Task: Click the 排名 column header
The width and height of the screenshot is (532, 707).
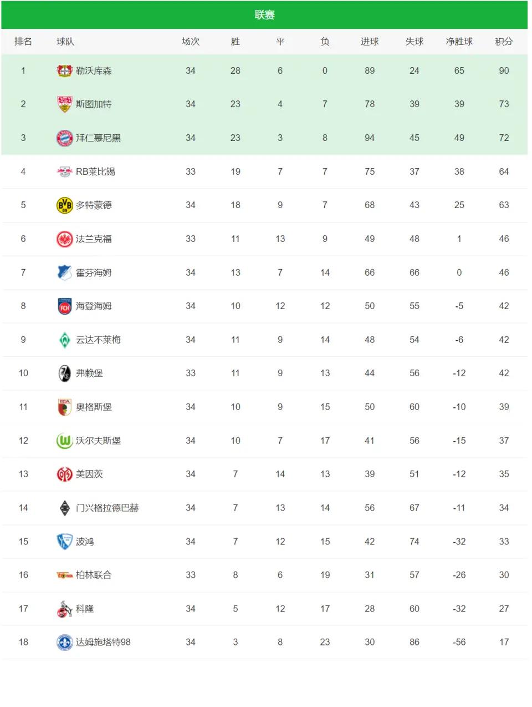Action: 23,42
